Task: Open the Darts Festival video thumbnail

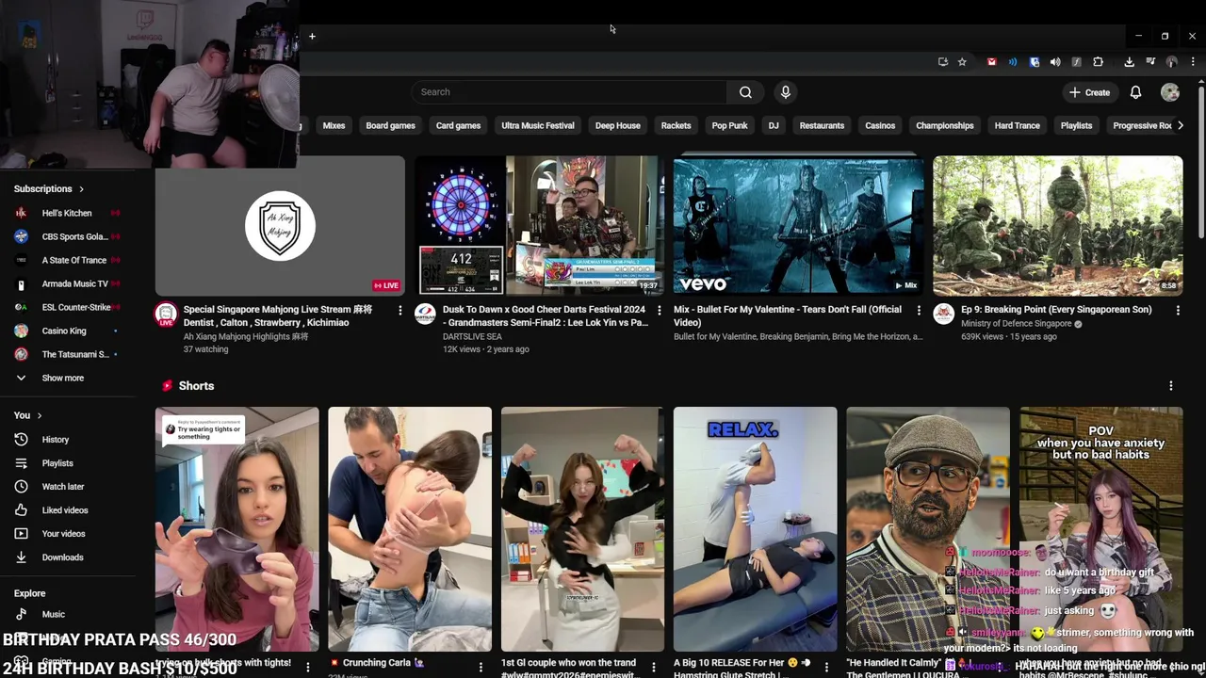Action: point(540,226)
